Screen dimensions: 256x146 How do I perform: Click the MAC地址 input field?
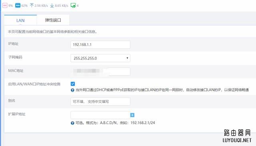coord(100,72)
